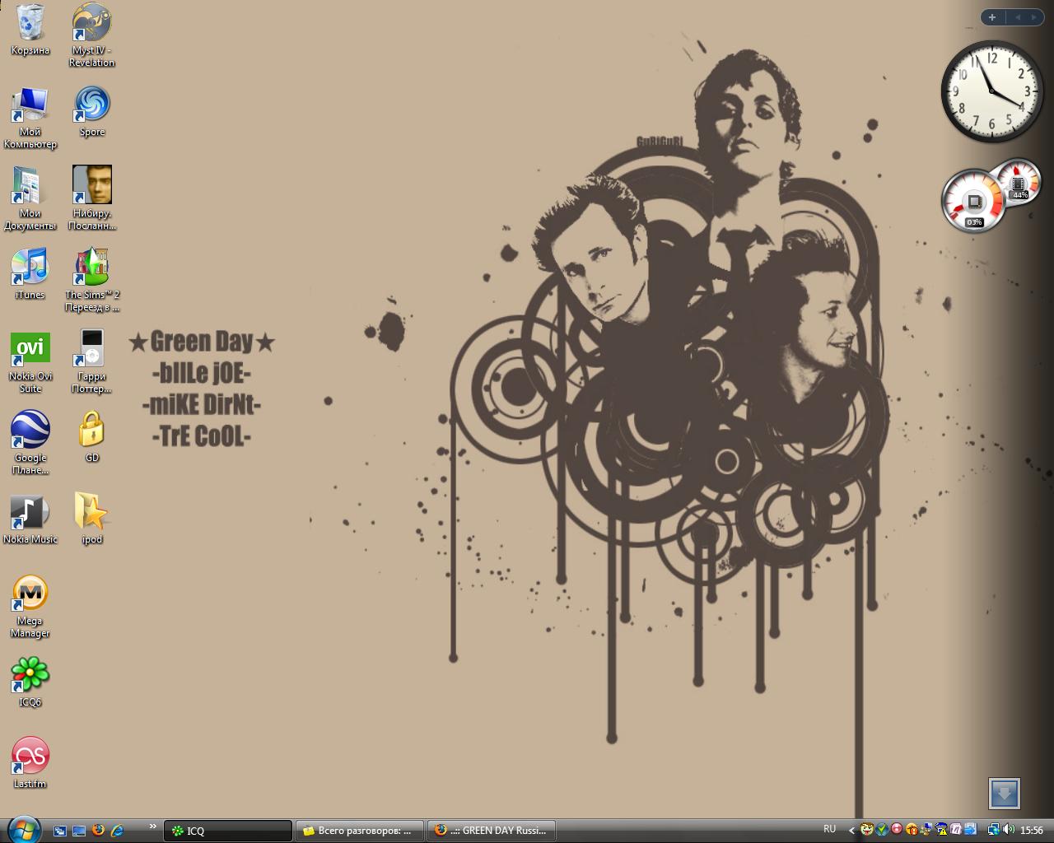Launch Firefox from the Quick Launch bar
The height and width of the screenshot is (843, 1054).
pos(98,831)
